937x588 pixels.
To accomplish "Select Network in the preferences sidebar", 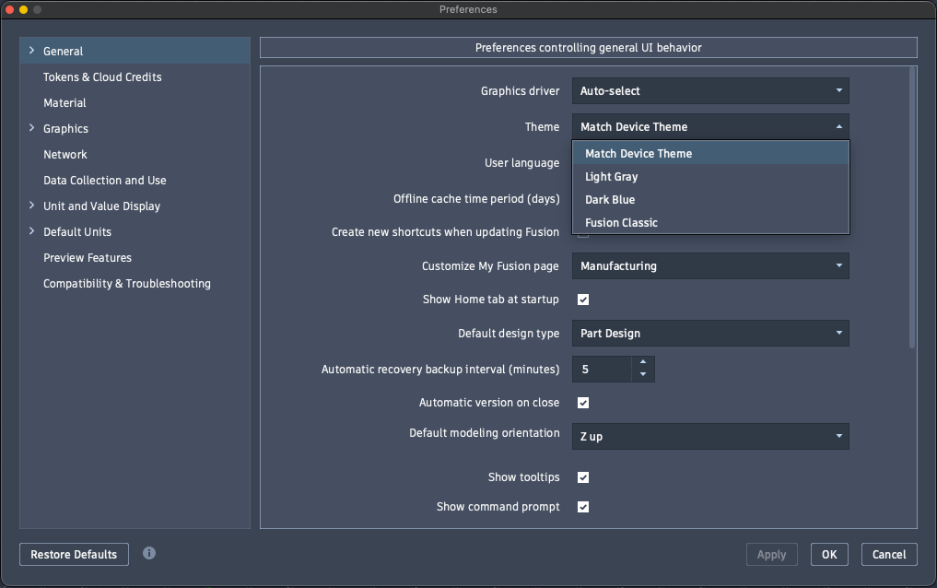I will 64,154.
